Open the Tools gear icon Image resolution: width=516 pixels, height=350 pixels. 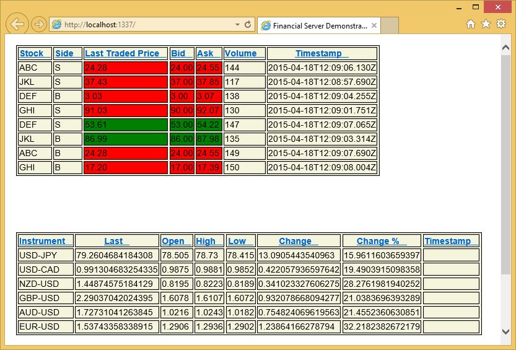(501, 24)
